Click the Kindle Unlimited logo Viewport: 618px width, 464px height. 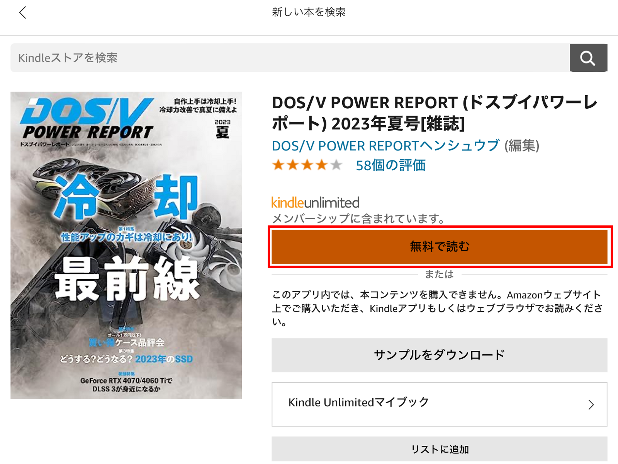[x=315, y=202]
